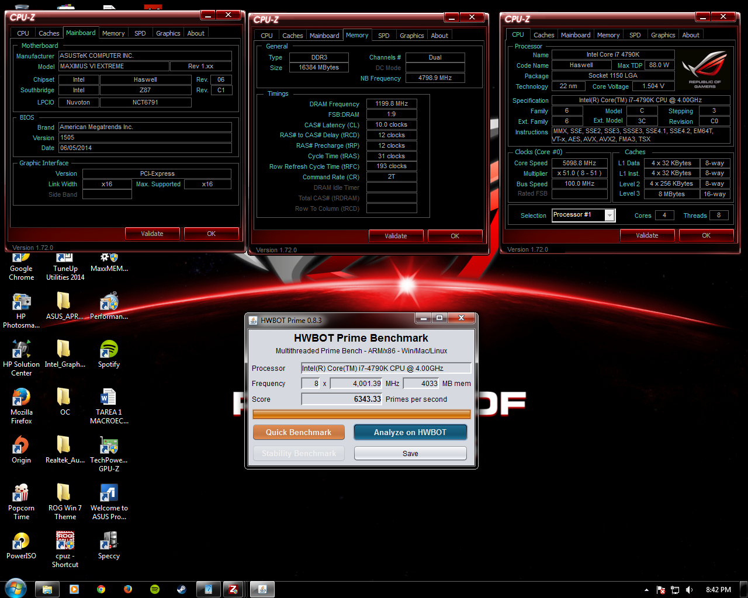This screenshot has width=748, height=598.
Task: Click the network tray icon
Action: (675, 590)
